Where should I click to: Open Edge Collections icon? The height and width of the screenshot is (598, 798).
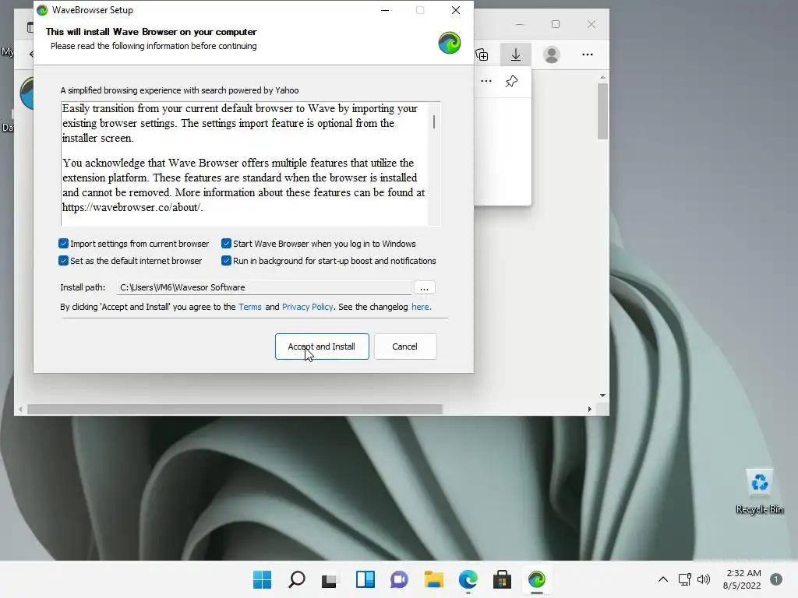(x=482, y=55)
